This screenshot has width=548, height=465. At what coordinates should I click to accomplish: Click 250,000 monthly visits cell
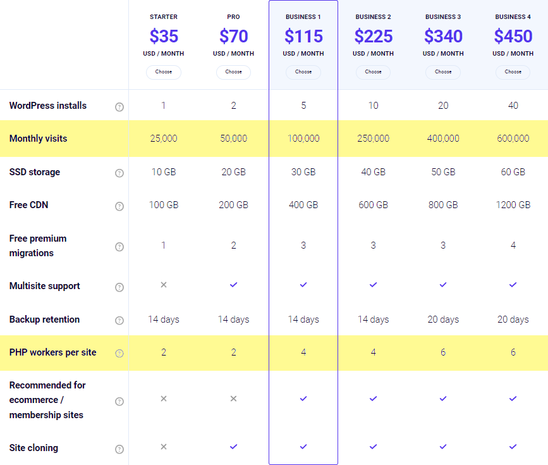click(374, 139)
